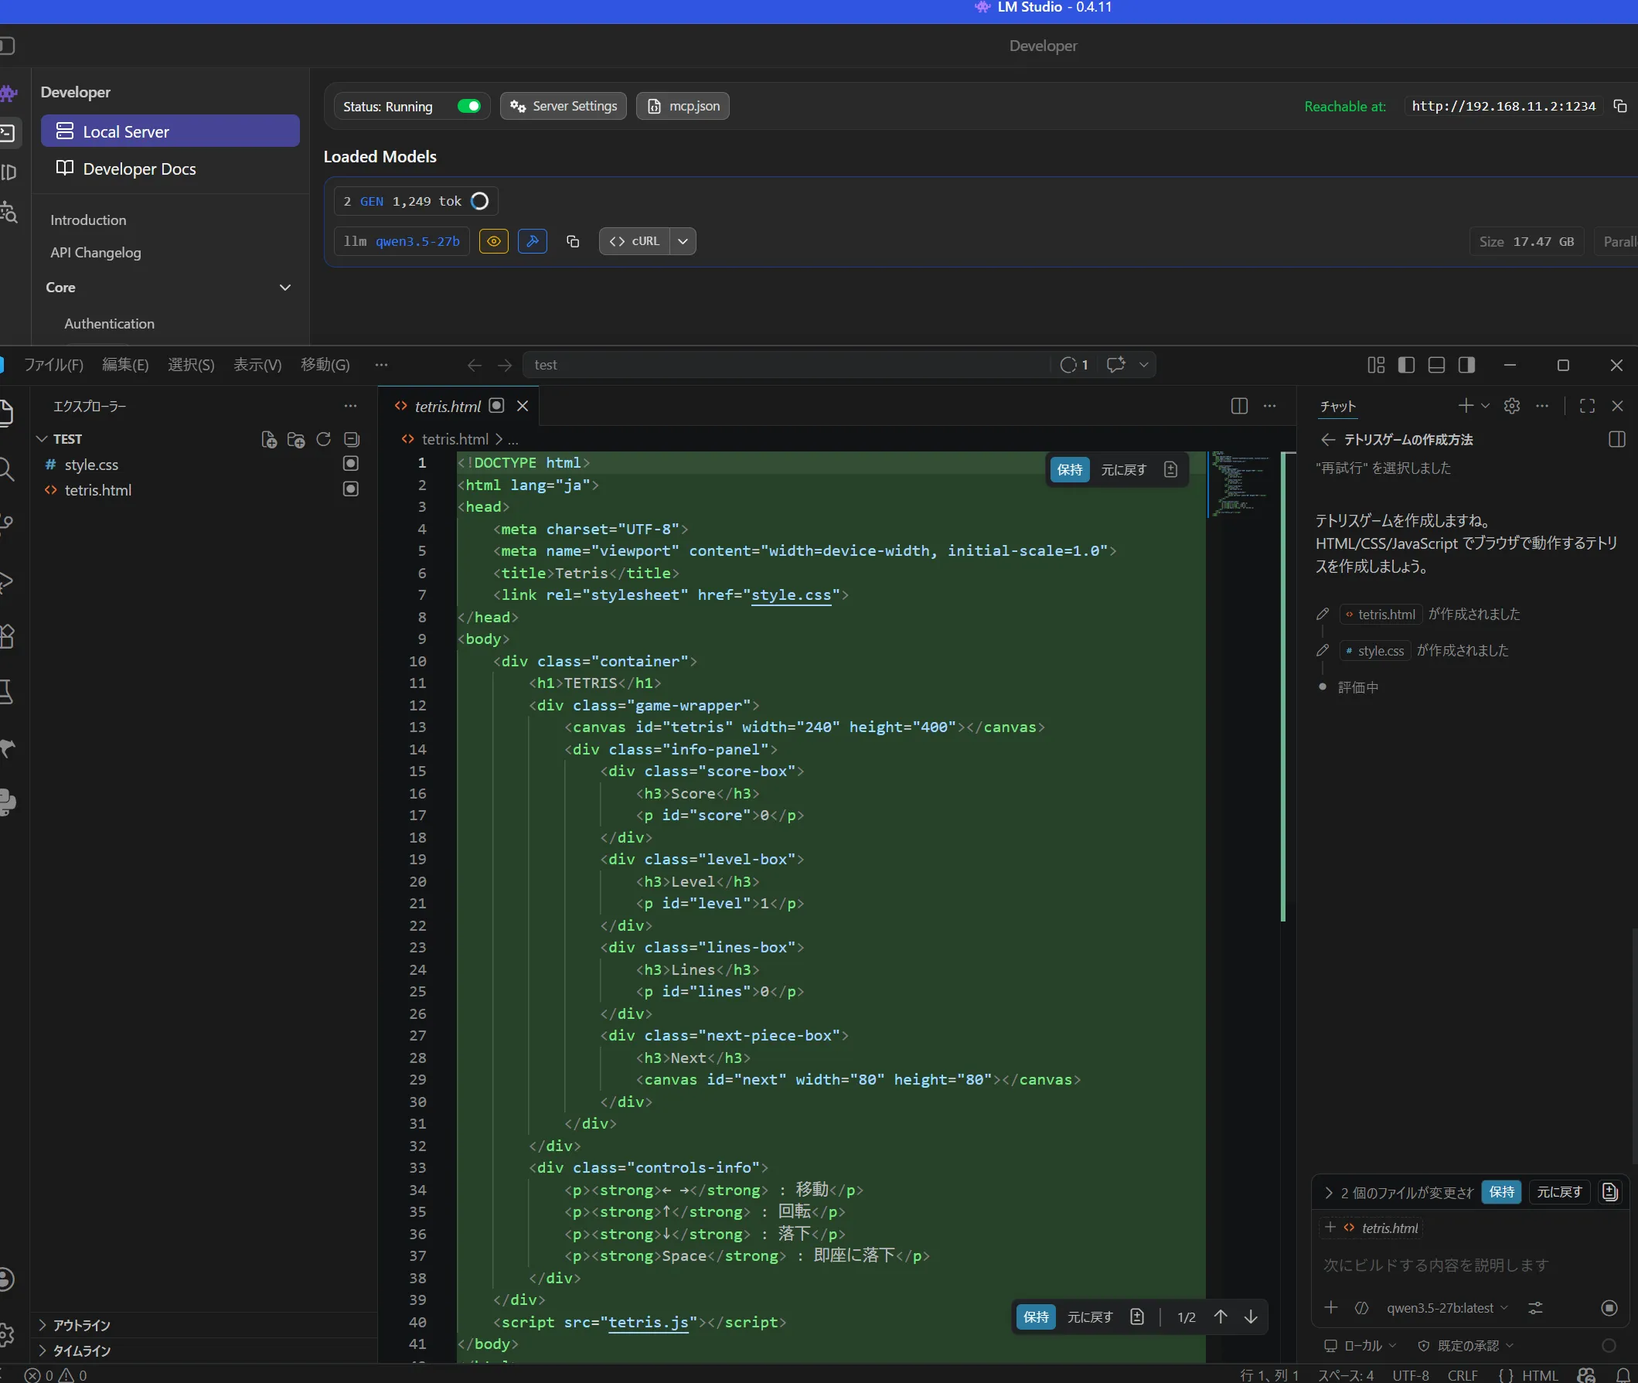Refresh the TEST explorer folder
Image resolution: width=1638 pixels, height=1383 pixels.
[323, 439]
